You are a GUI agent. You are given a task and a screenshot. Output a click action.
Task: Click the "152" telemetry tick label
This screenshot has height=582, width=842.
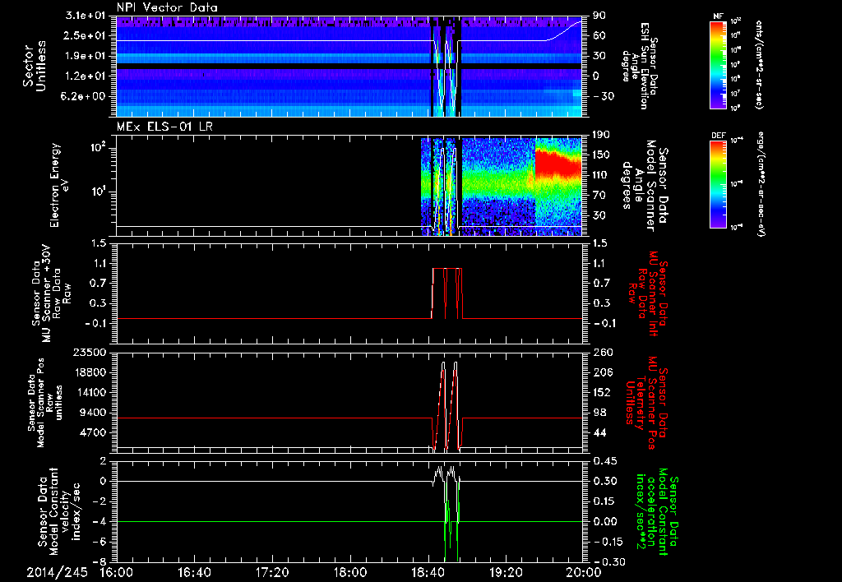(x=602, y=392)
